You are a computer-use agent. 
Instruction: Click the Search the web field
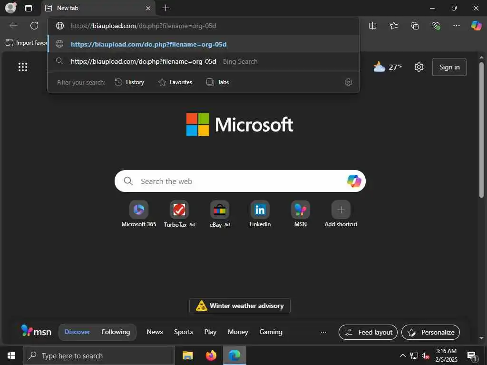pos(240,181)
